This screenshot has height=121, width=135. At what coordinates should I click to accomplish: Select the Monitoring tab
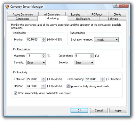tap(53, 18)
